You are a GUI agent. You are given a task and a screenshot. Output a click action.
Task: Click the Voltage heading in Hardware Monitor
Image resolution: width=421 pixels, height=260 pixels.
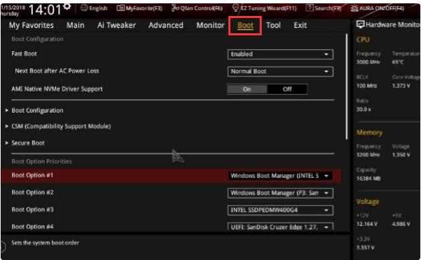[368, 201]
